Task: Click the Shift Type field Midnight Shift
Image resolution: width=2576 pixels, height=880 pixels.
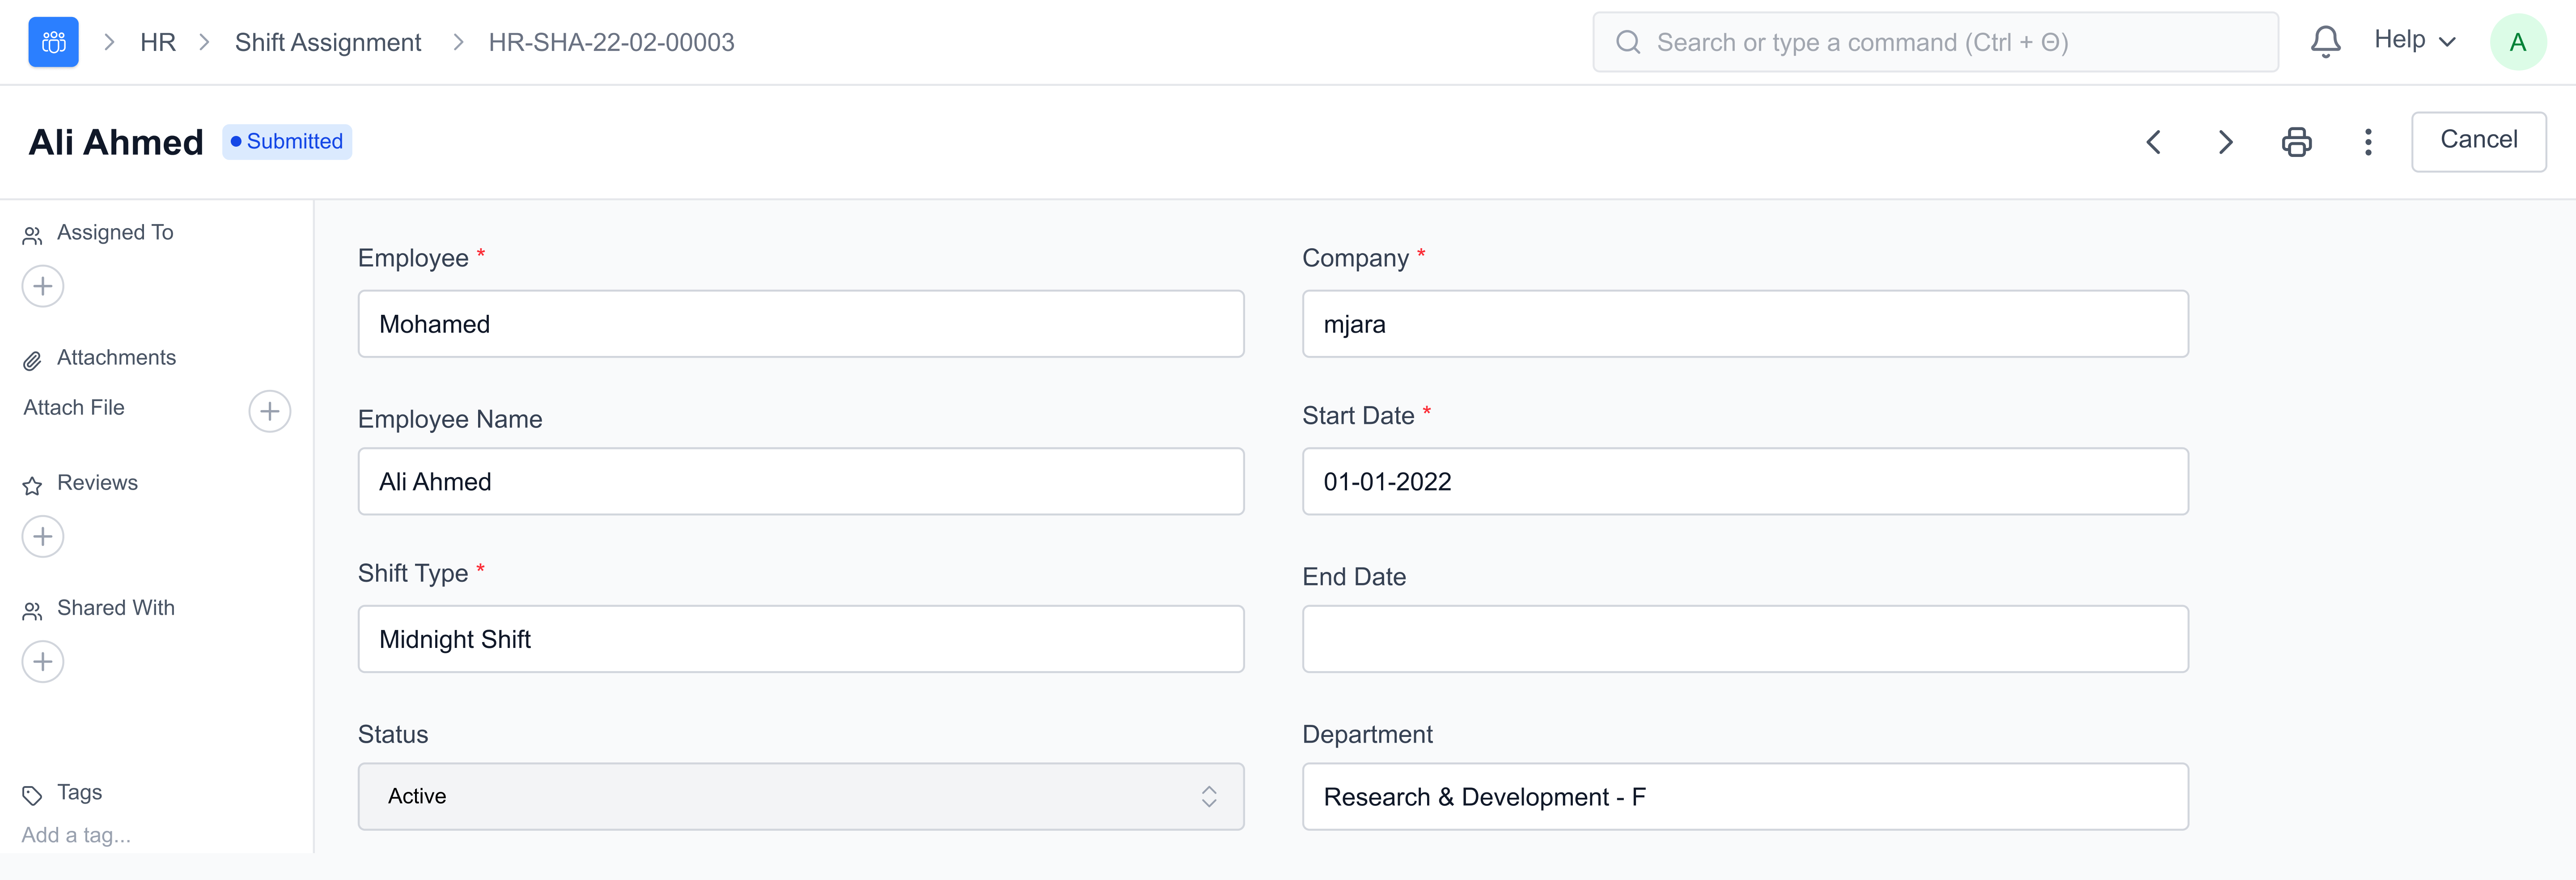Action: 800,639
